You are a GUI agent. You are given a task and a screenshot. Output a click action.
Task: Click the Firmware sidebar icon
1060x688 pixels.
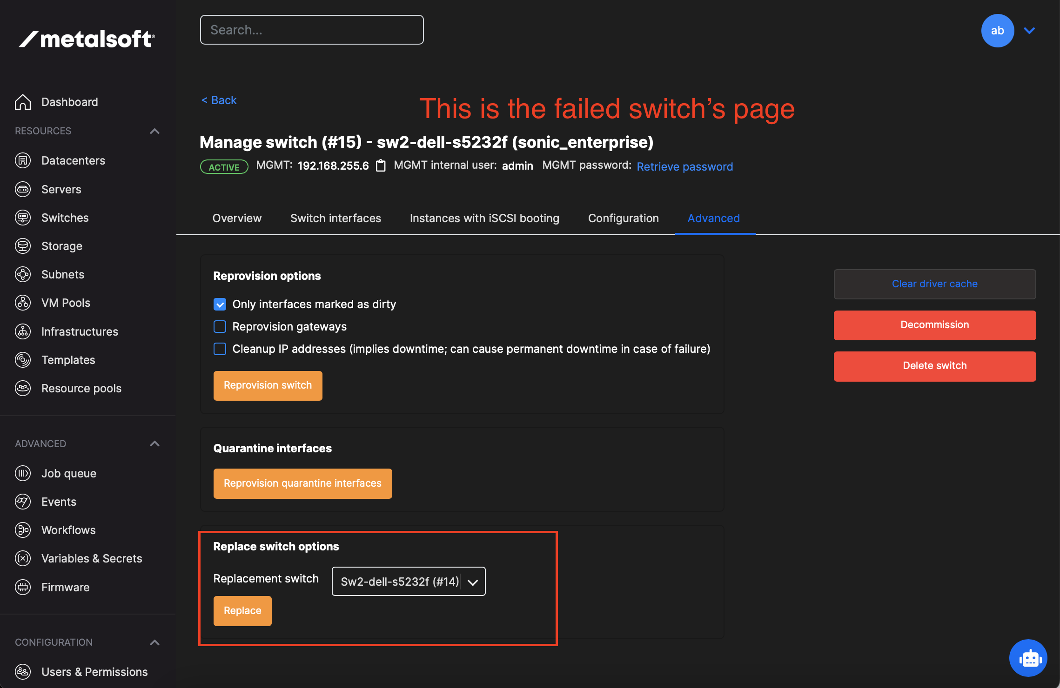(23, 587)
